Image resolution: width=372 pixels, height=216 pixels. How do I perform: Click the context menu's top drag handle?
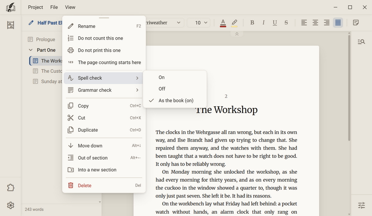click(104, 18)
